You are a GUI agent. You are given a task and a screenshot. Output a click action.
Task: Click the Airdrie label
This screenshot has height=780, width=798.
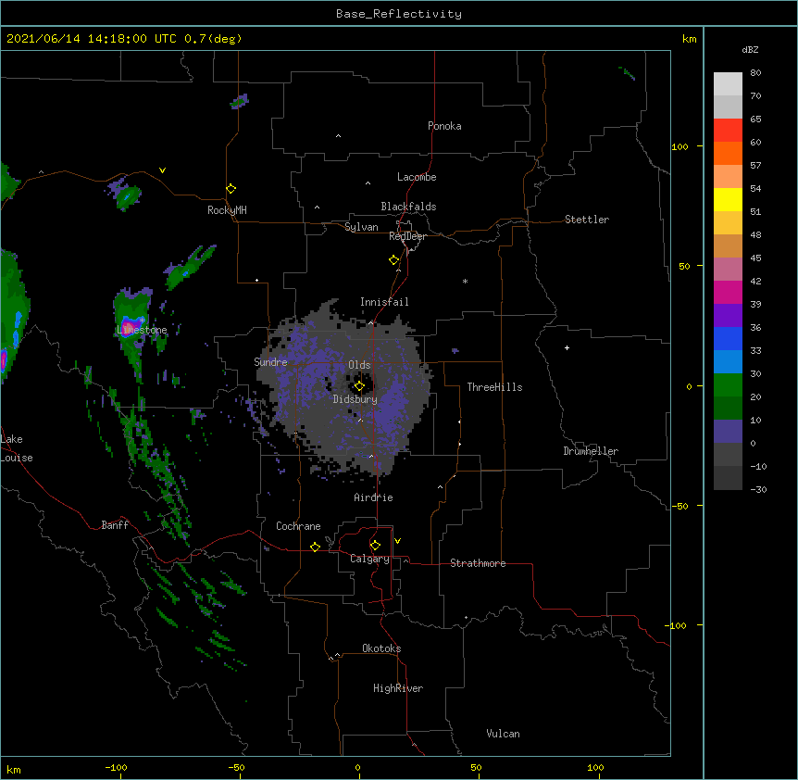coord(373,497)
